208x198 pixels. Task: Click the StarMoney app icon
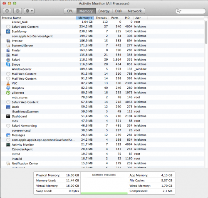(8, 32)
